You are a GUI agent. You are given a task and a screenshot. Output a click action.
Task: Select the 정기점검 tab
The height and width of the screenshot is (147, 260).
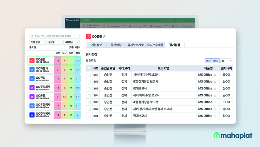pyautogui.click(x=175, y=45)
